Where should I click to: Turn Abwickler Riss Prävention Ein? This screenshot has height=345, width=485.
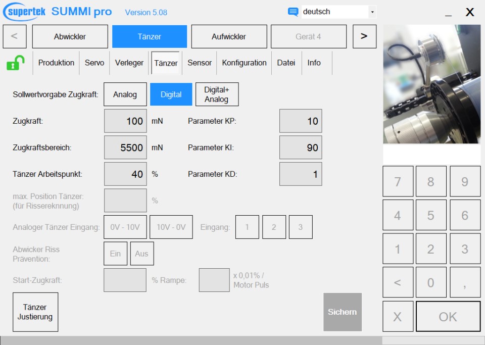(x=115, y=254)
